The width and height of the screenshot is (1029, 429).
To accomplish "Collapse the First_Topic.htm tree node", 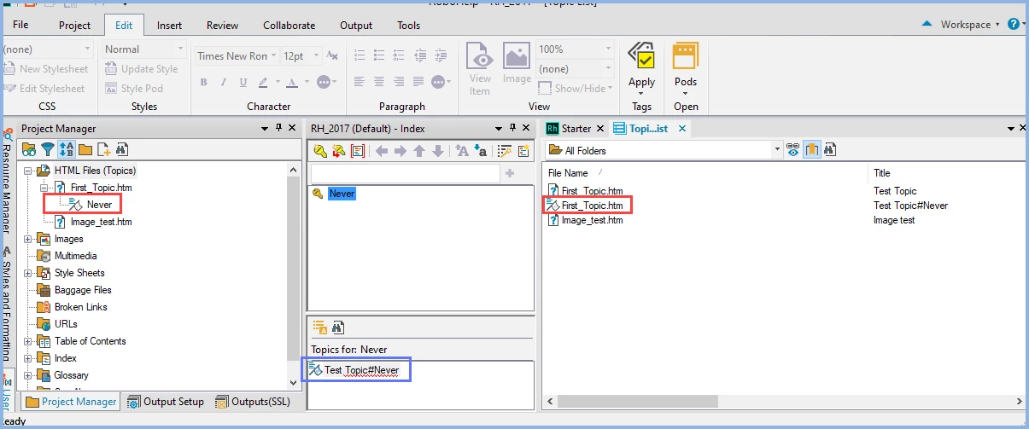I will pyautogui.click(x=44, y=188).
